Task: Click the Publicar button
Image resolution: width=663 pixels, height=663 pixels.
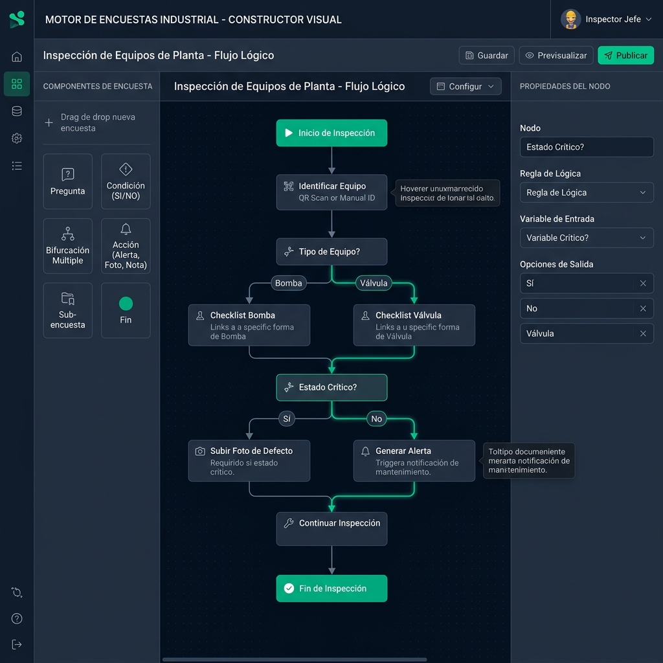Action: pos(626,56)
